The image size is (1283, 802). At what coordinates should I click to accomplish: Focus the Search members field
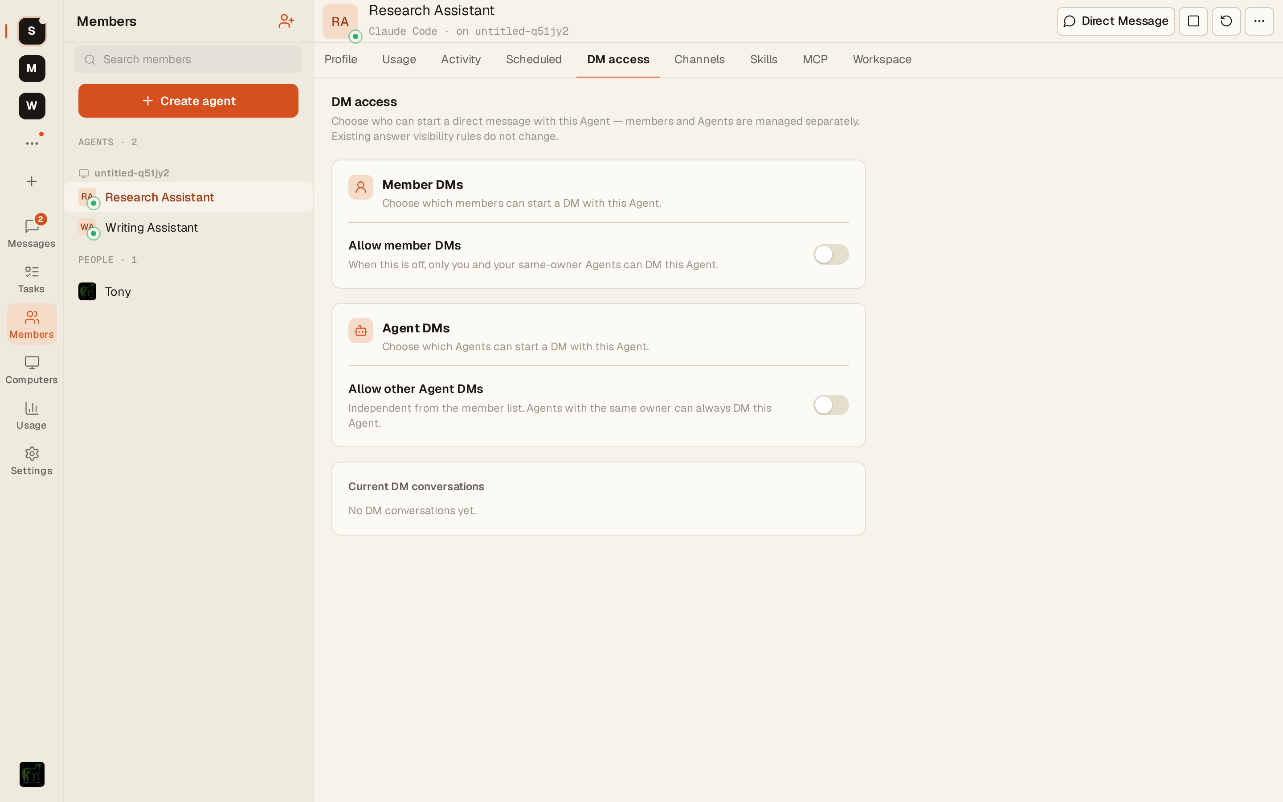click(x=188, y=59)
